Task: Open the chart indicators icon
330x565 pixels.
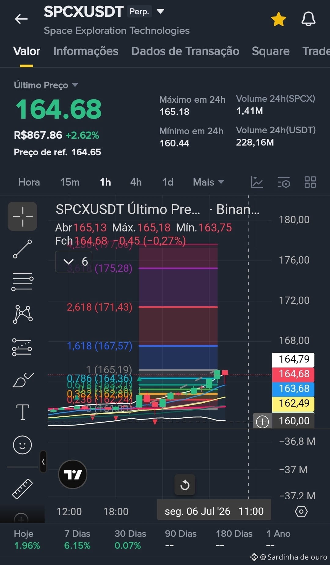Action: 257,182
